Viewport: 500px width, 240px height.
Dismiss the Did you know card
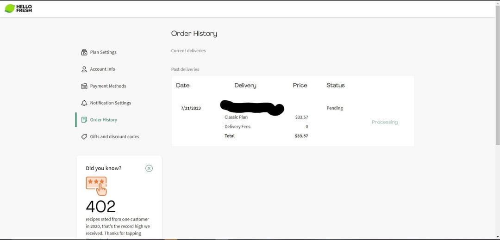pyautogui.click(x=149, y=168)
